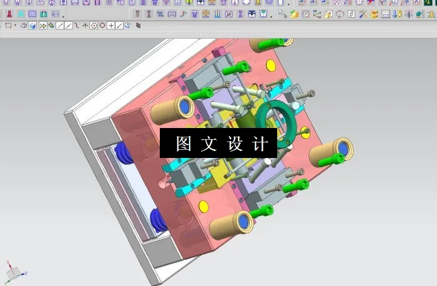Click the purple I-beam shaped icon
Viewport: 437px width, 286px height.
point(240,14)
